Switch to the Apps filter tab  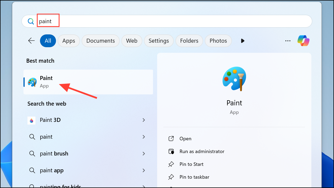[69, 41]
